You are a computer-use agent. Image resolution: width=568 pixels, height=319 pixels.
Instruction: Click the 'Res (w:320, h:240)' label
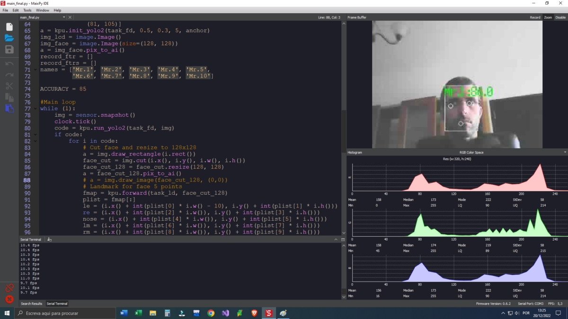point(457,159)
